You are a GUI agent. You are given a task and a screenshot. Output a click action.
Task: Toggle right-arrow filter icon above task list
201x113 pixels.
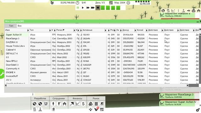[188, 11]
